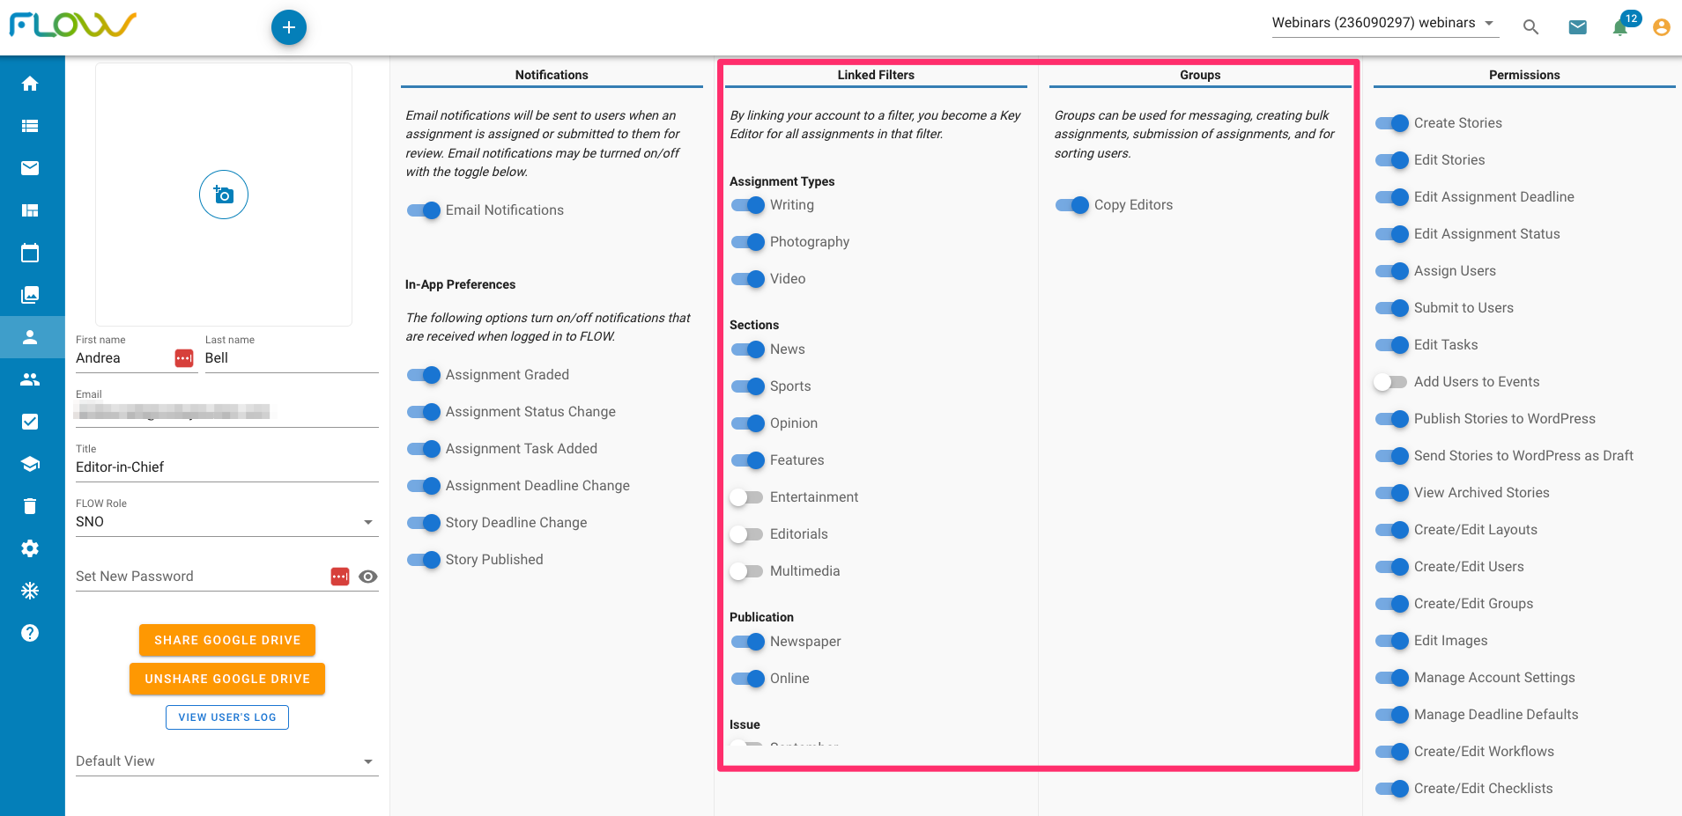Show password using the eye icon
Viewport: 1682px width, 816px height.
(x=368, y=577)
